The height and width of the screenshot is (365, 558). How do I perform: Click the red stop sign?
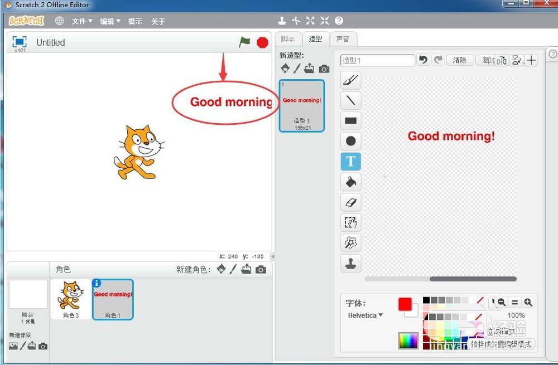point(262,43)
